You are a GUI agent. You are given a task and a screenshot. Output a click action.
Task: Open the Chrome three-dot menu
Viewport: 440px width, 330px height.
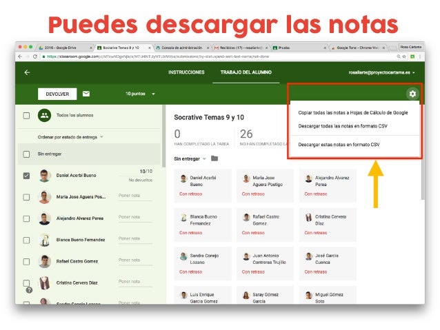coord(420,56)
